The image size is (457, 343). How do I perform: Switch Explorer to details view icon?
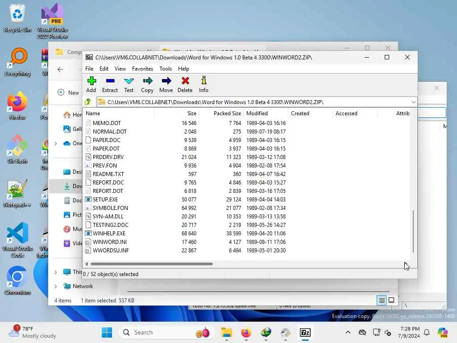(x=382, y=300)
